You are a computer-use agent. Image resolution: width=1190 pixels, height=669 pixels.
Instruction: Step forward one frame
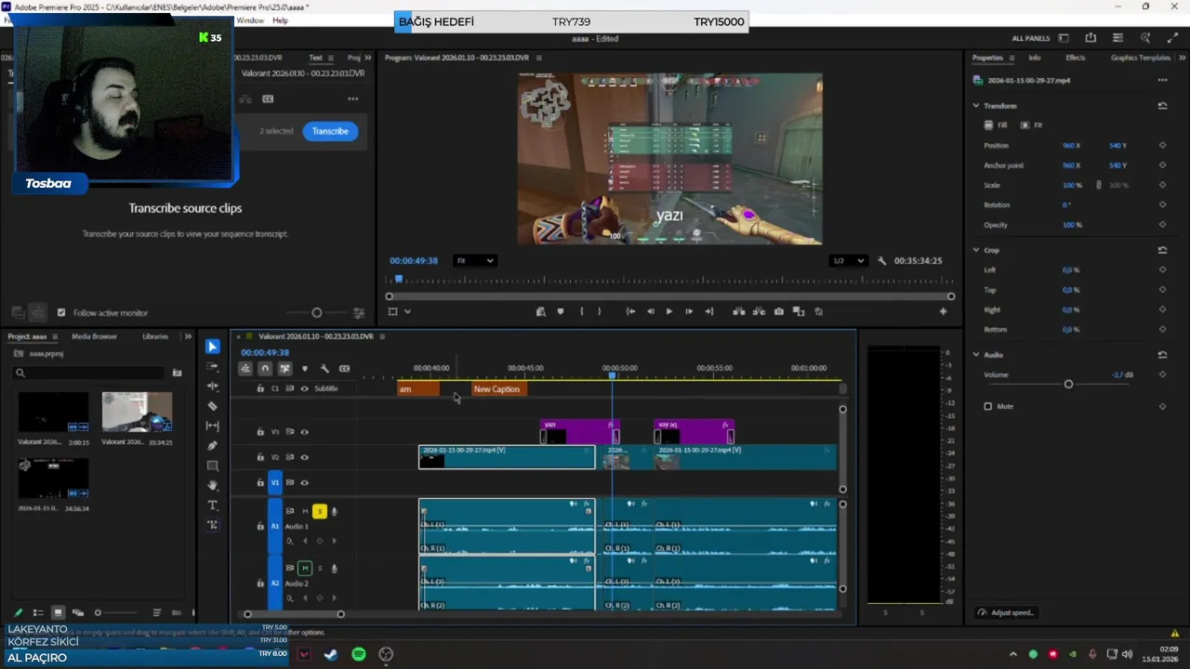689,311
